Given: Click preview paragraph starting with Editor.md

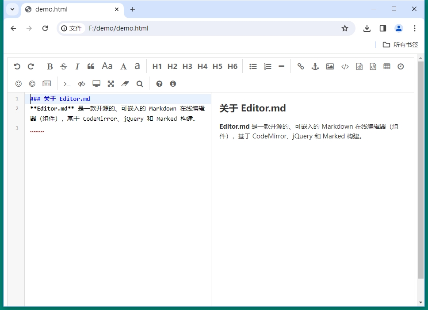Looking at the screenshot, I should (309, 131).
